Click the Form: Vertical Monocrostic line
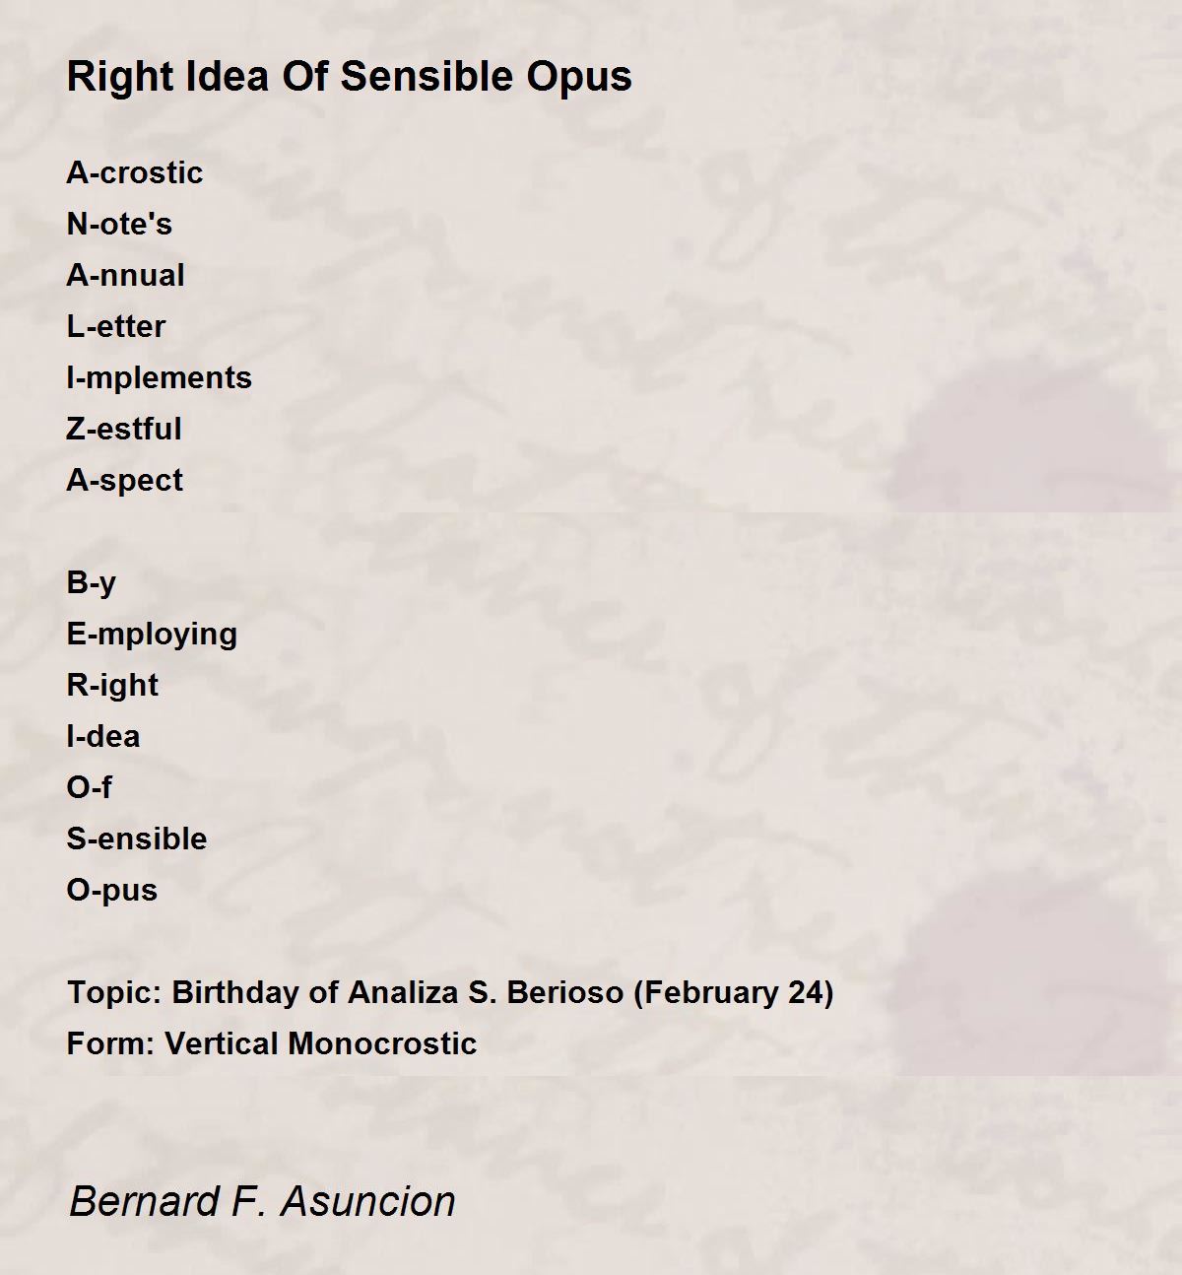 (x=272, y=1043)
